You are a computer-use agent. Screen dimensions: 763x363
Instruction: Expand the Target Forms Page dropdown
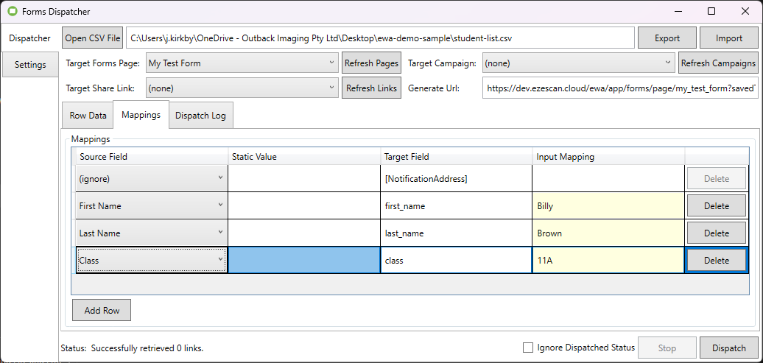tap(242, 63)
